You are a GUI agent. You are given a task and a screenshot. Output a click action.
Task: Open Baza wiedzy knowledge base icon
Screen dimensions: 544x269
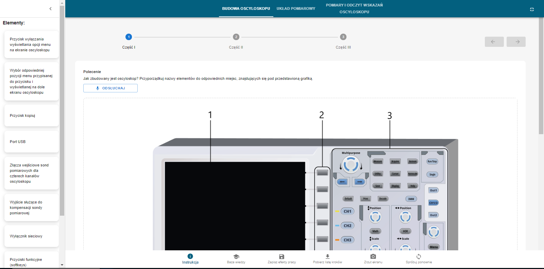[x=236, y=256]
